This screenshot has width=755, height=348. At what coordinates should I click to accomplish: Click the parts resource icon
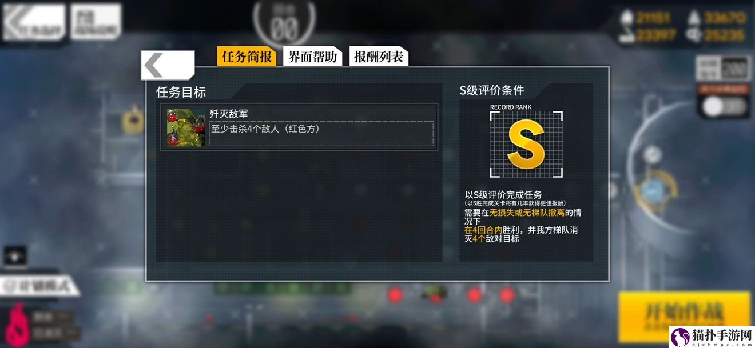point(695,35)
